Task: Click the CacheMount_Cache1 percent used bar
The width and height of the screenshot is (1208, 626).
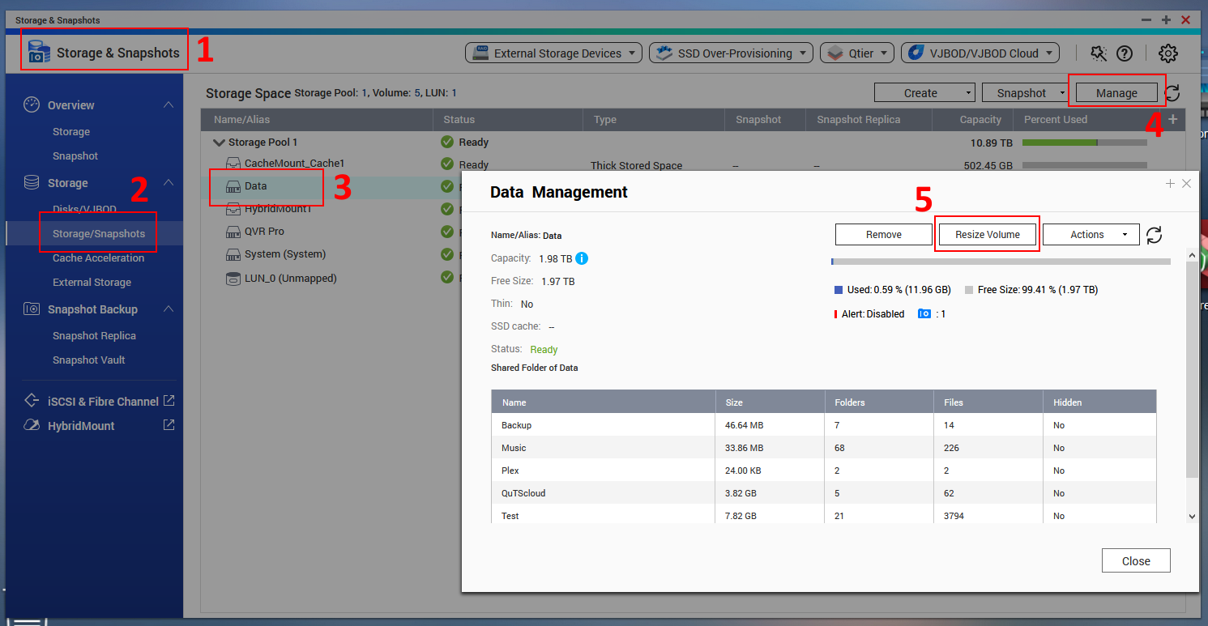Action: coord(1085,165)
